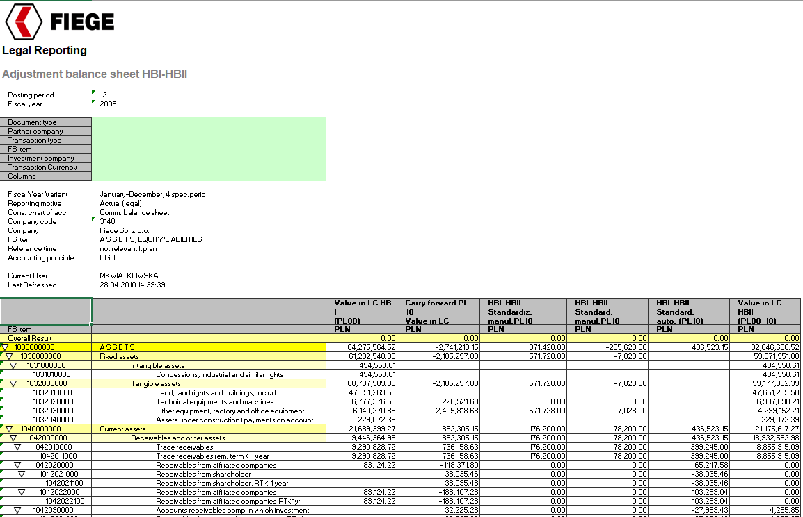Select the Company value 'Fiege Sp. z.o.o.'
This screenshot has height=517, width=803.
tap(125, 231)
